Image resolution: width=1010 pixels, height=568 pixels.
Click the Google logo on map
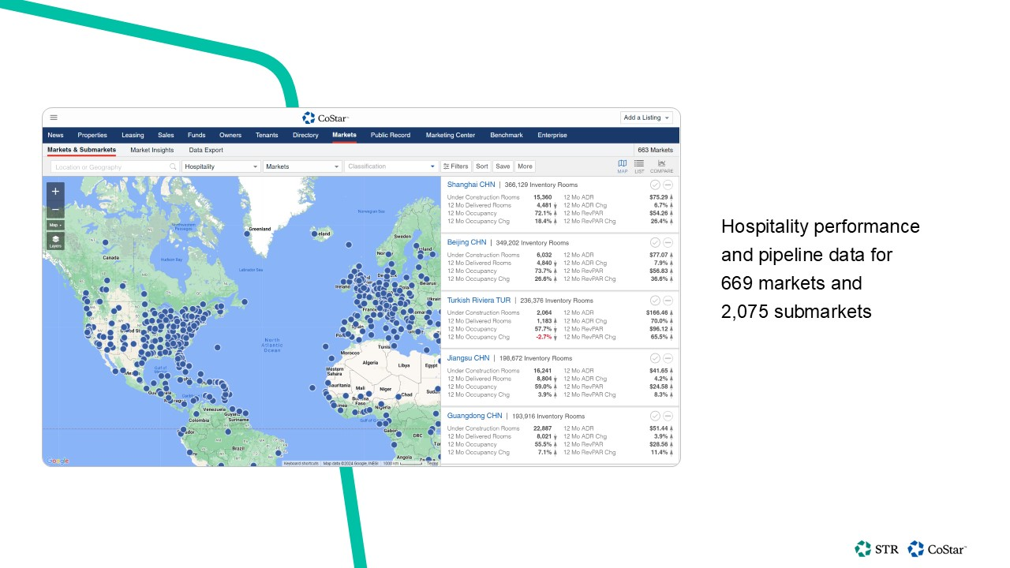click(57, 461)
